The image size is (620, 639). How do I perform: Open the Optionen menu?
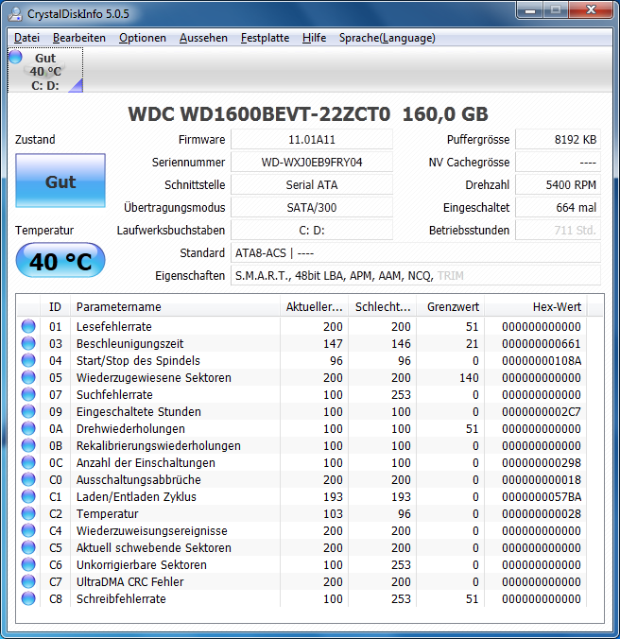(x=143, y=38)
